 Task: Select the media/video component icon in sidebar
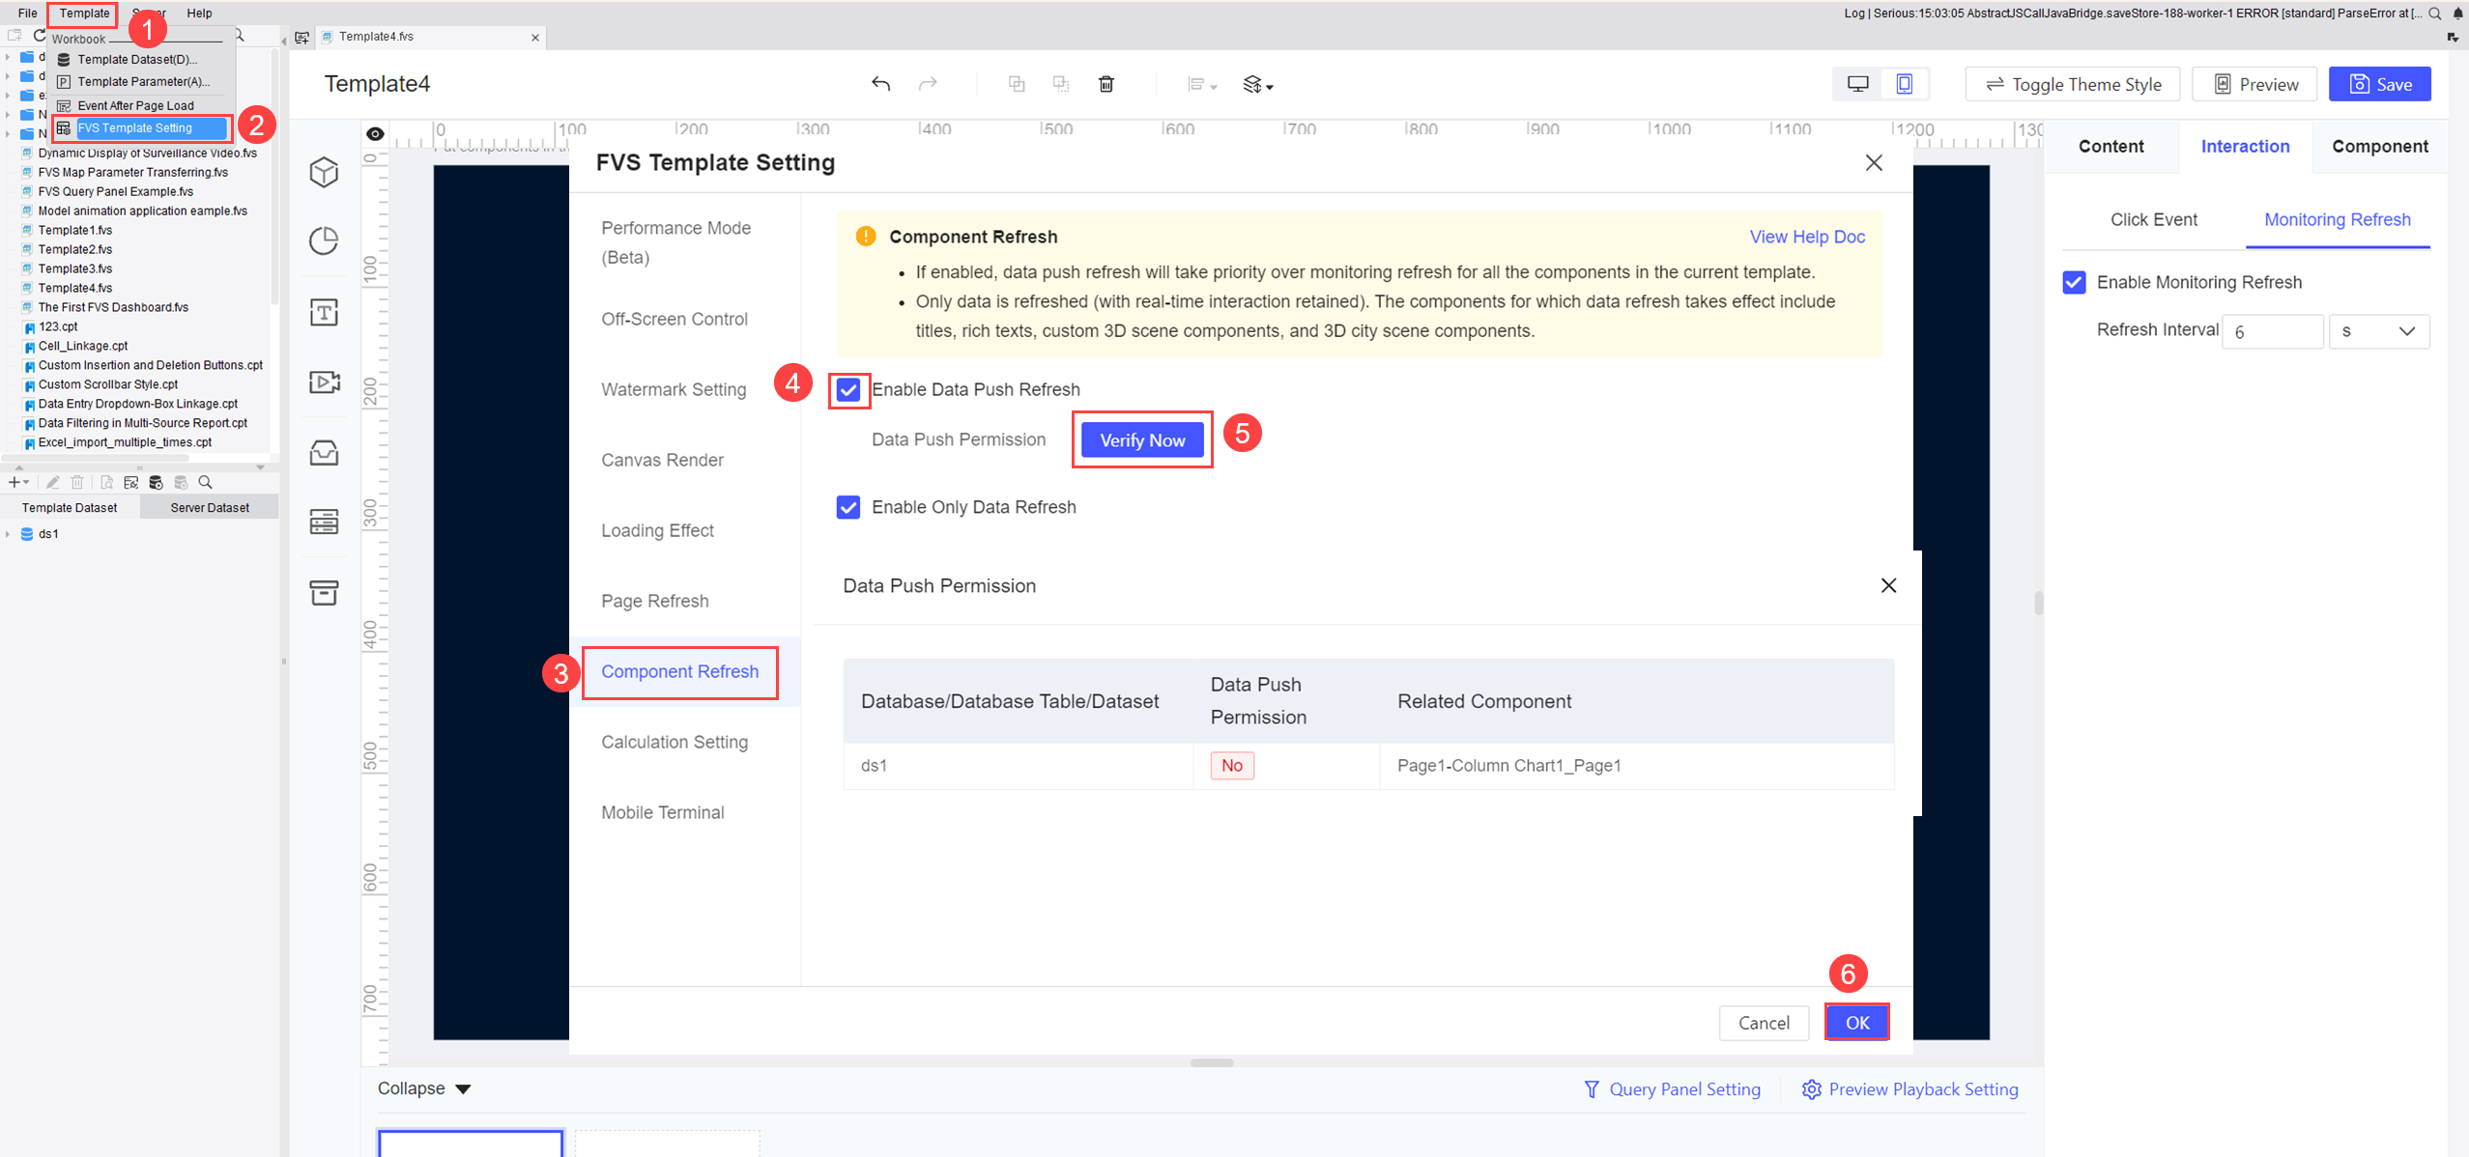tap(323, 382)
